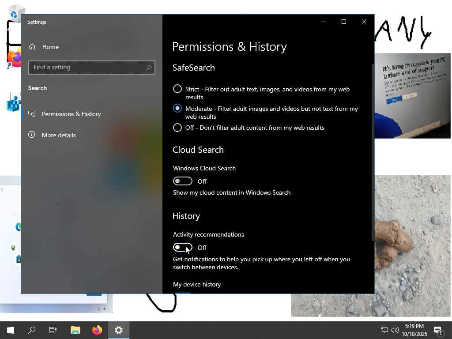Click the 'History' section heading
Screen dimensions: 452x339
pos(186,216)
